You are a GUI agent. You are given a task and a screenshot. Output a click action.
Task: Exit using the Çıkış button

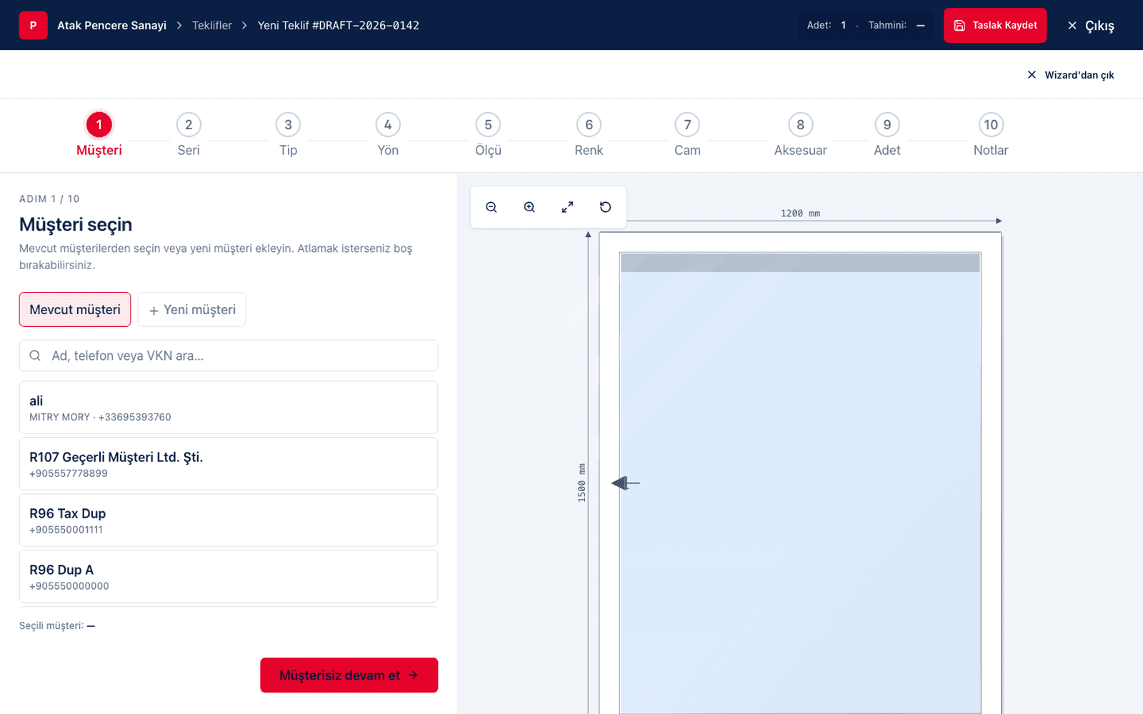1091,26
